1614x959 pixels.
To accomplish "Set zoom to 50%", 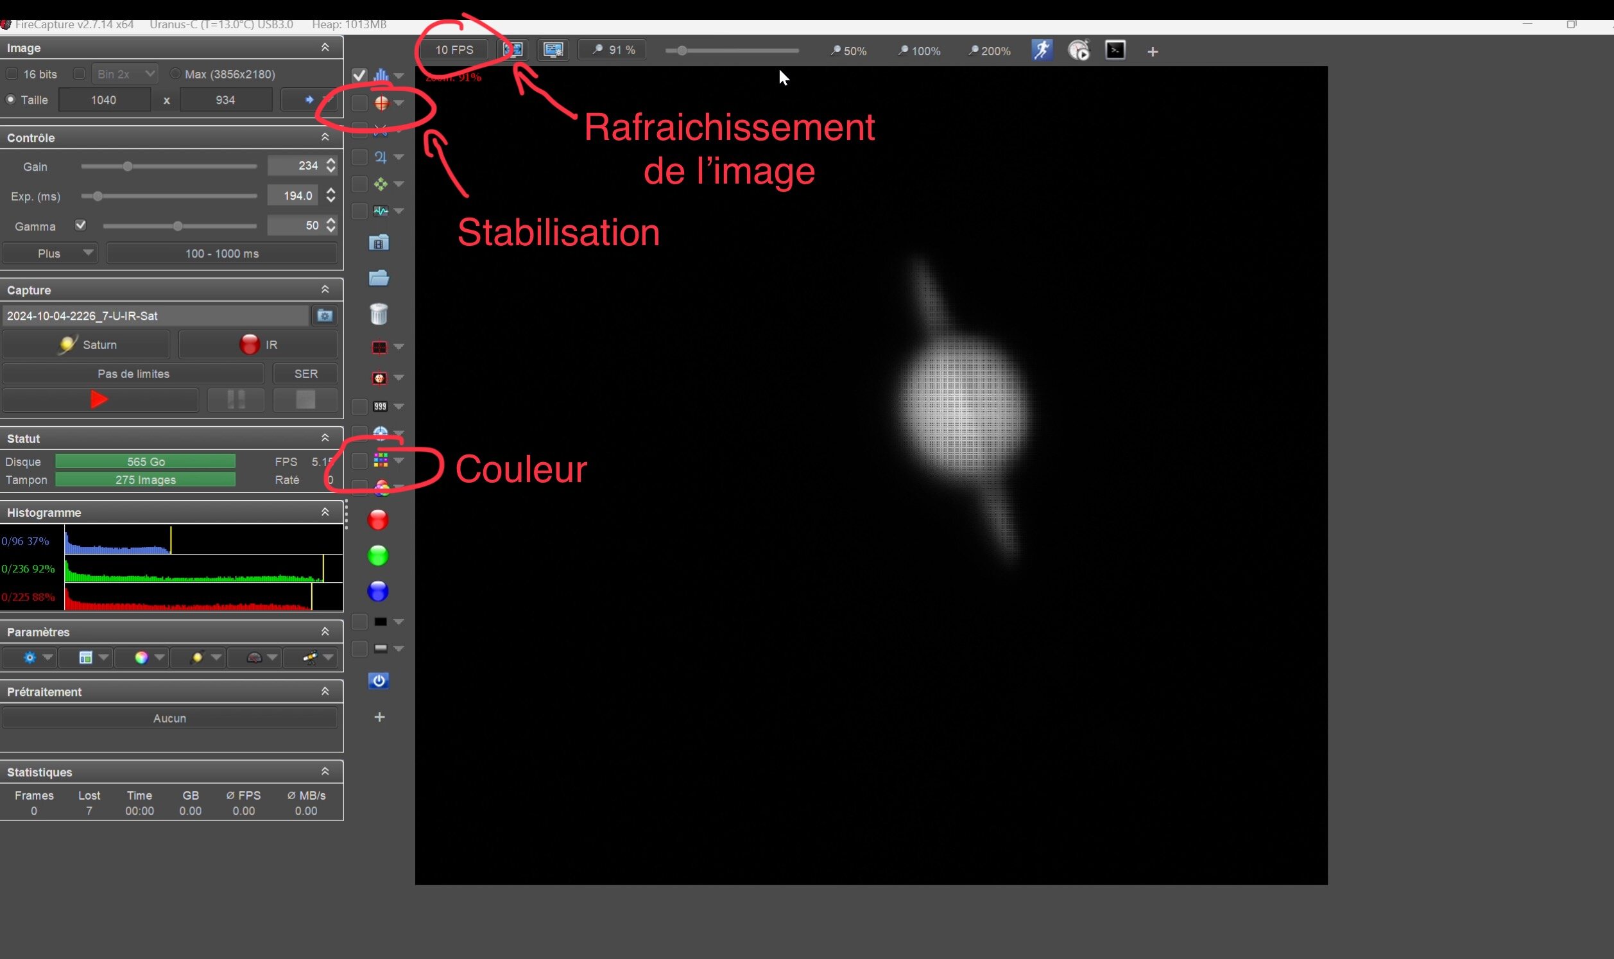I will pyautogui.click(x=848, y=51).
